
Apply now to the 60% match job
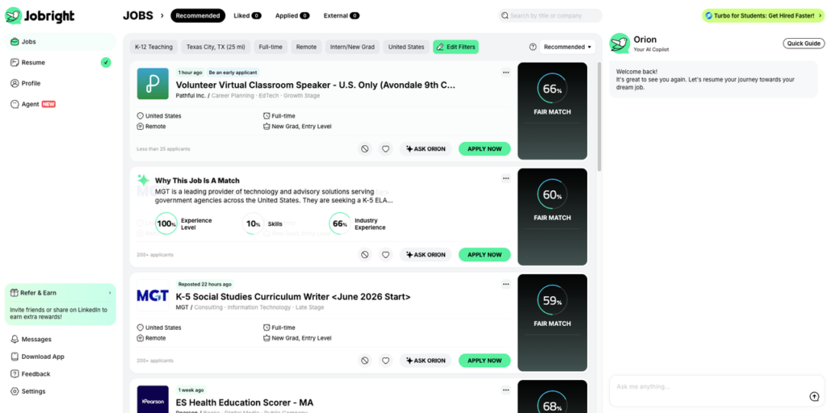pyautogui.click(x=485, y=255)
